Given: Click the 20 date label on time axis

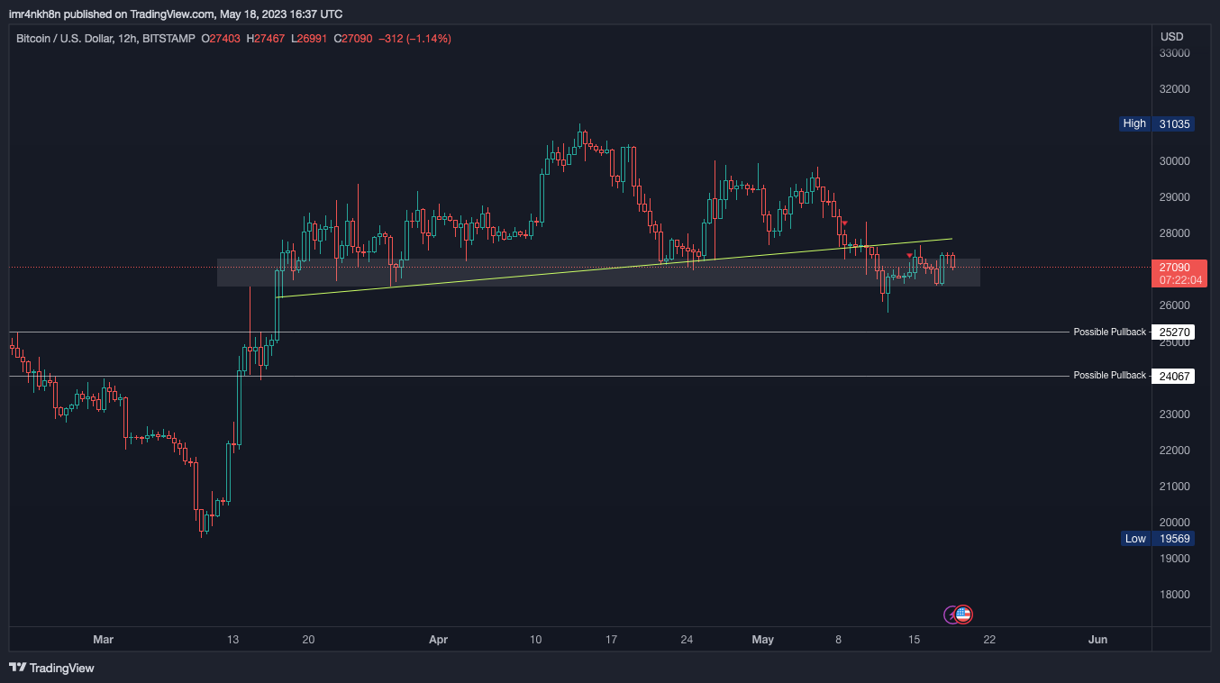Looking at the screenshot, I should [x=308, y=640].
